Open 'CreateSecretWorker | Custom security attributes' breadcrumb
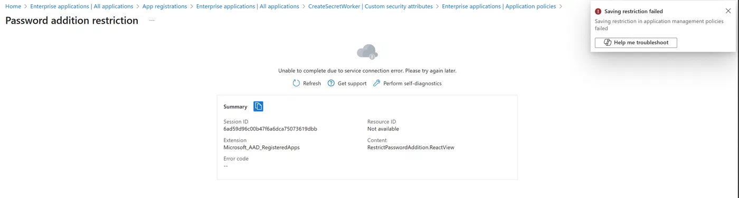Viewport: 739px width, 198px height. coord(371,6)
